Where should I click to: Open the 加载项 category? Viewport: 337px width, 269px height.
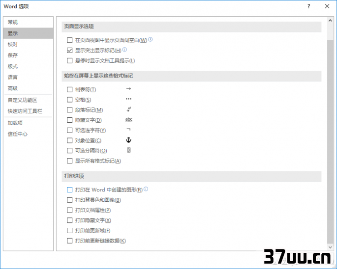click(28, 123)
